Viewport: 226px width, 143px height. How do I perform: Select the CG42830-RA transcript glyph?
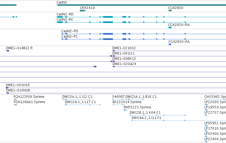170,27
